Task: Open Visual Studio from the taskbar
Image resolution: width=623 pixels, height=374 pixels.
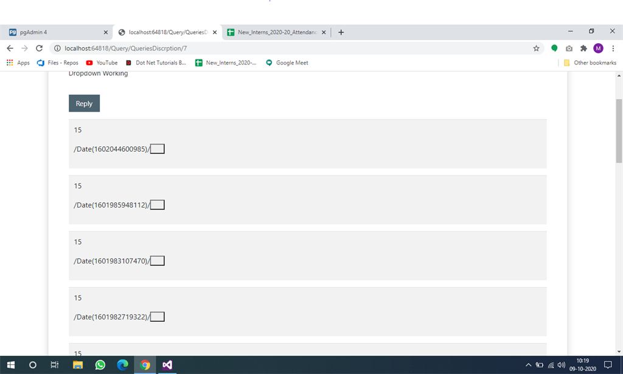Action: tap(167, 365)
